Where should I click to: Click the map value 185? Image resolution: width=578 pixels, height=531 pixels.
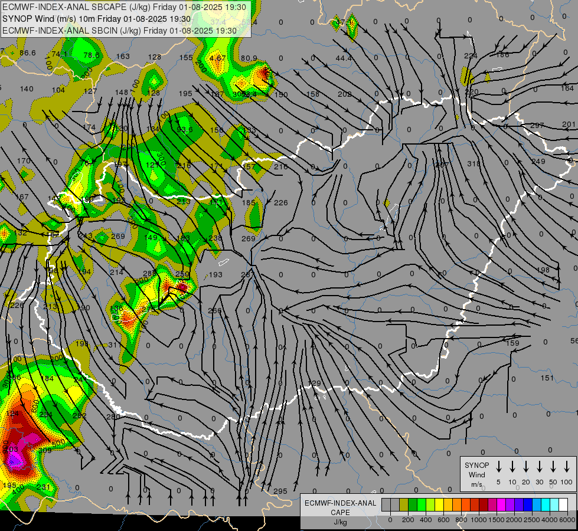(x=249, y=203)
